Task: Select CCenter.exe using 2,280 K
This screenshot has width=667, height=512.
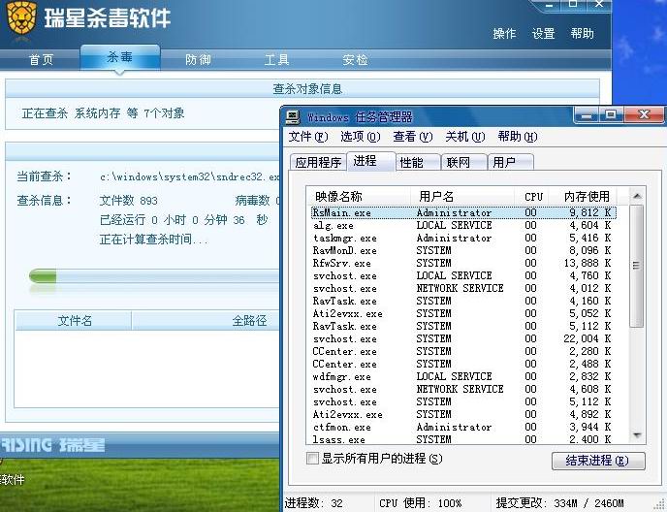Action: point(463,352)
